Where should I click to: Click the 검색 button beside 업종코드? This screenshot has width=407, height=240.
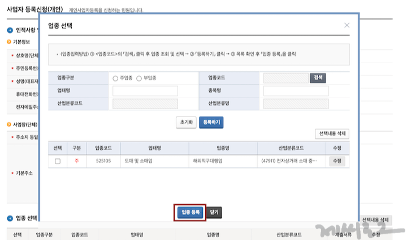tap(318, 78)
